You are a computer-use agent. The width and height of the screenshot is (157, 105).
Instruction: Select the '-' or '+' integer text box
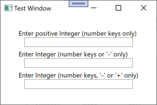(78, 84)
